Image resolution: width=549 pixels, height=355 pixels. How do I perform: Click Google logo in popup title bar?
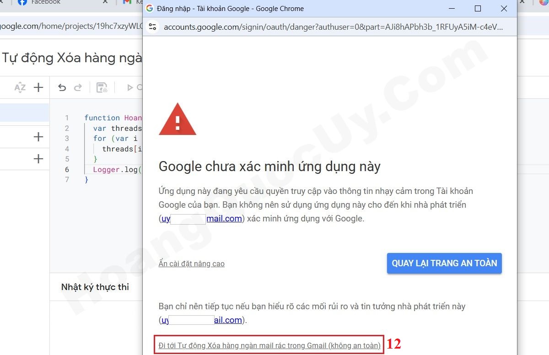tap(149, 8)
